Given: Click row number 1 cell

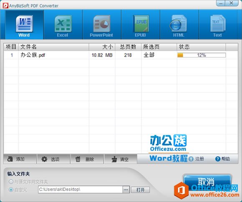Looking at the screenshot, I should pos(12,55).
